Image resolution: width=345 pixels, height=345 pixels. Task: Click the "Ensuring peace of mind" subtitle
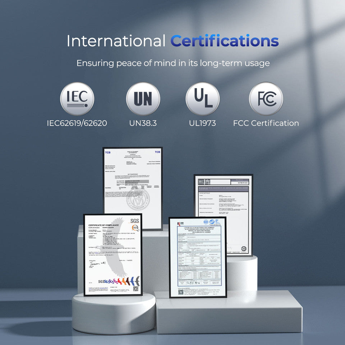click(x=173, y=63)
